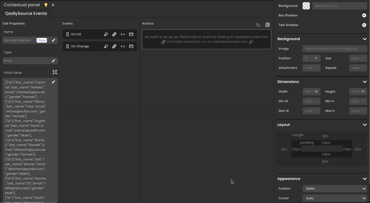Collapse the Dimensions section
Image resolution: width=370 pixels, height=203 pixels.
pos(364,82)
